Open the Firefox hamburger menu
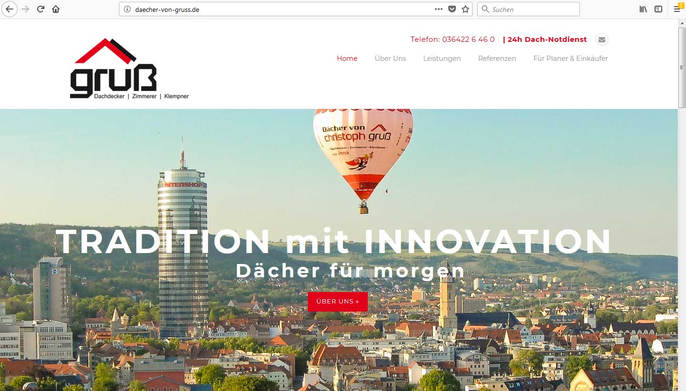 click(677, 9)
